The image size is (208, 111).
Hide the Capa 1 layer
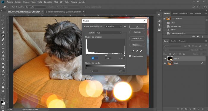click(x=165, y=59)
